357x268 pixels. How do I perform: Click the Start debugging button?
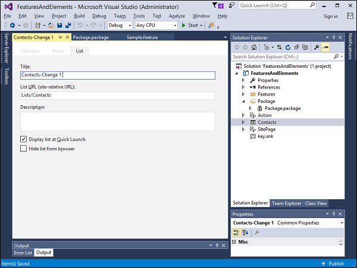pos(190,26)
